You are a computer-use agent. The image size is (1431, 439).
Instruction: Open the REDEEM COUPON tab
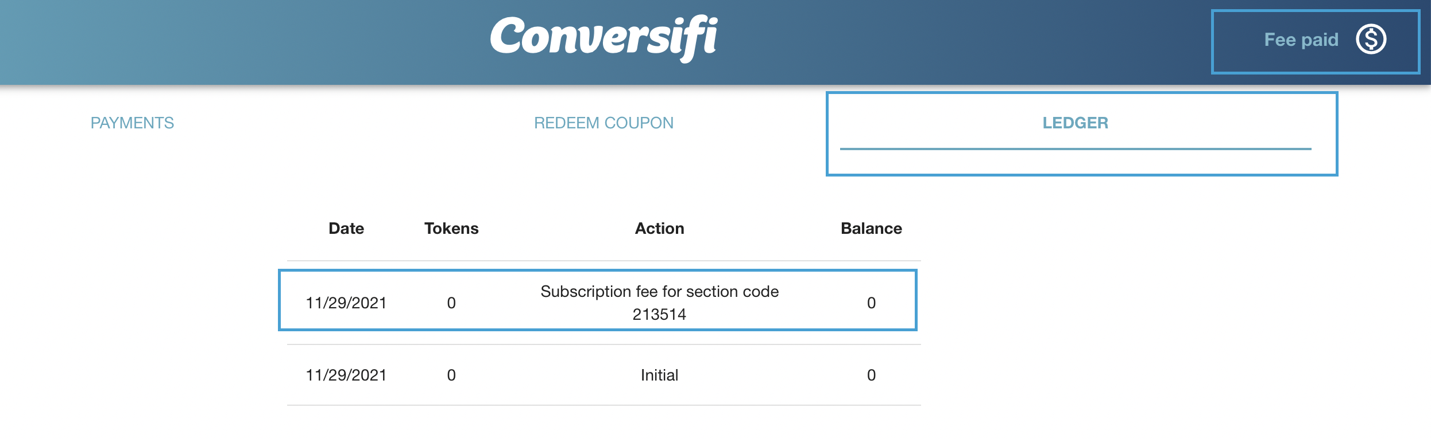(x=604, y=123)
